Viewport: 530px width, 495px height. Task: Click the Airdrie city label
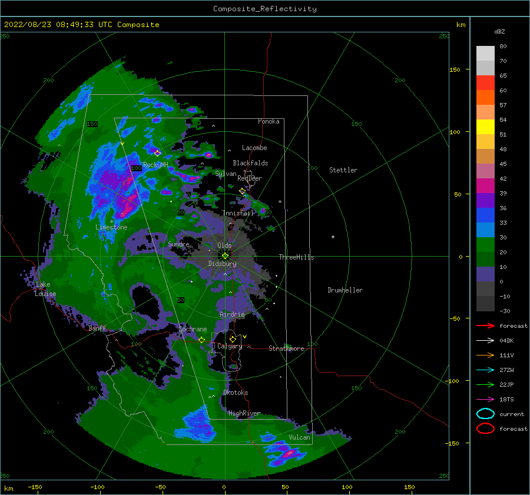232,314
